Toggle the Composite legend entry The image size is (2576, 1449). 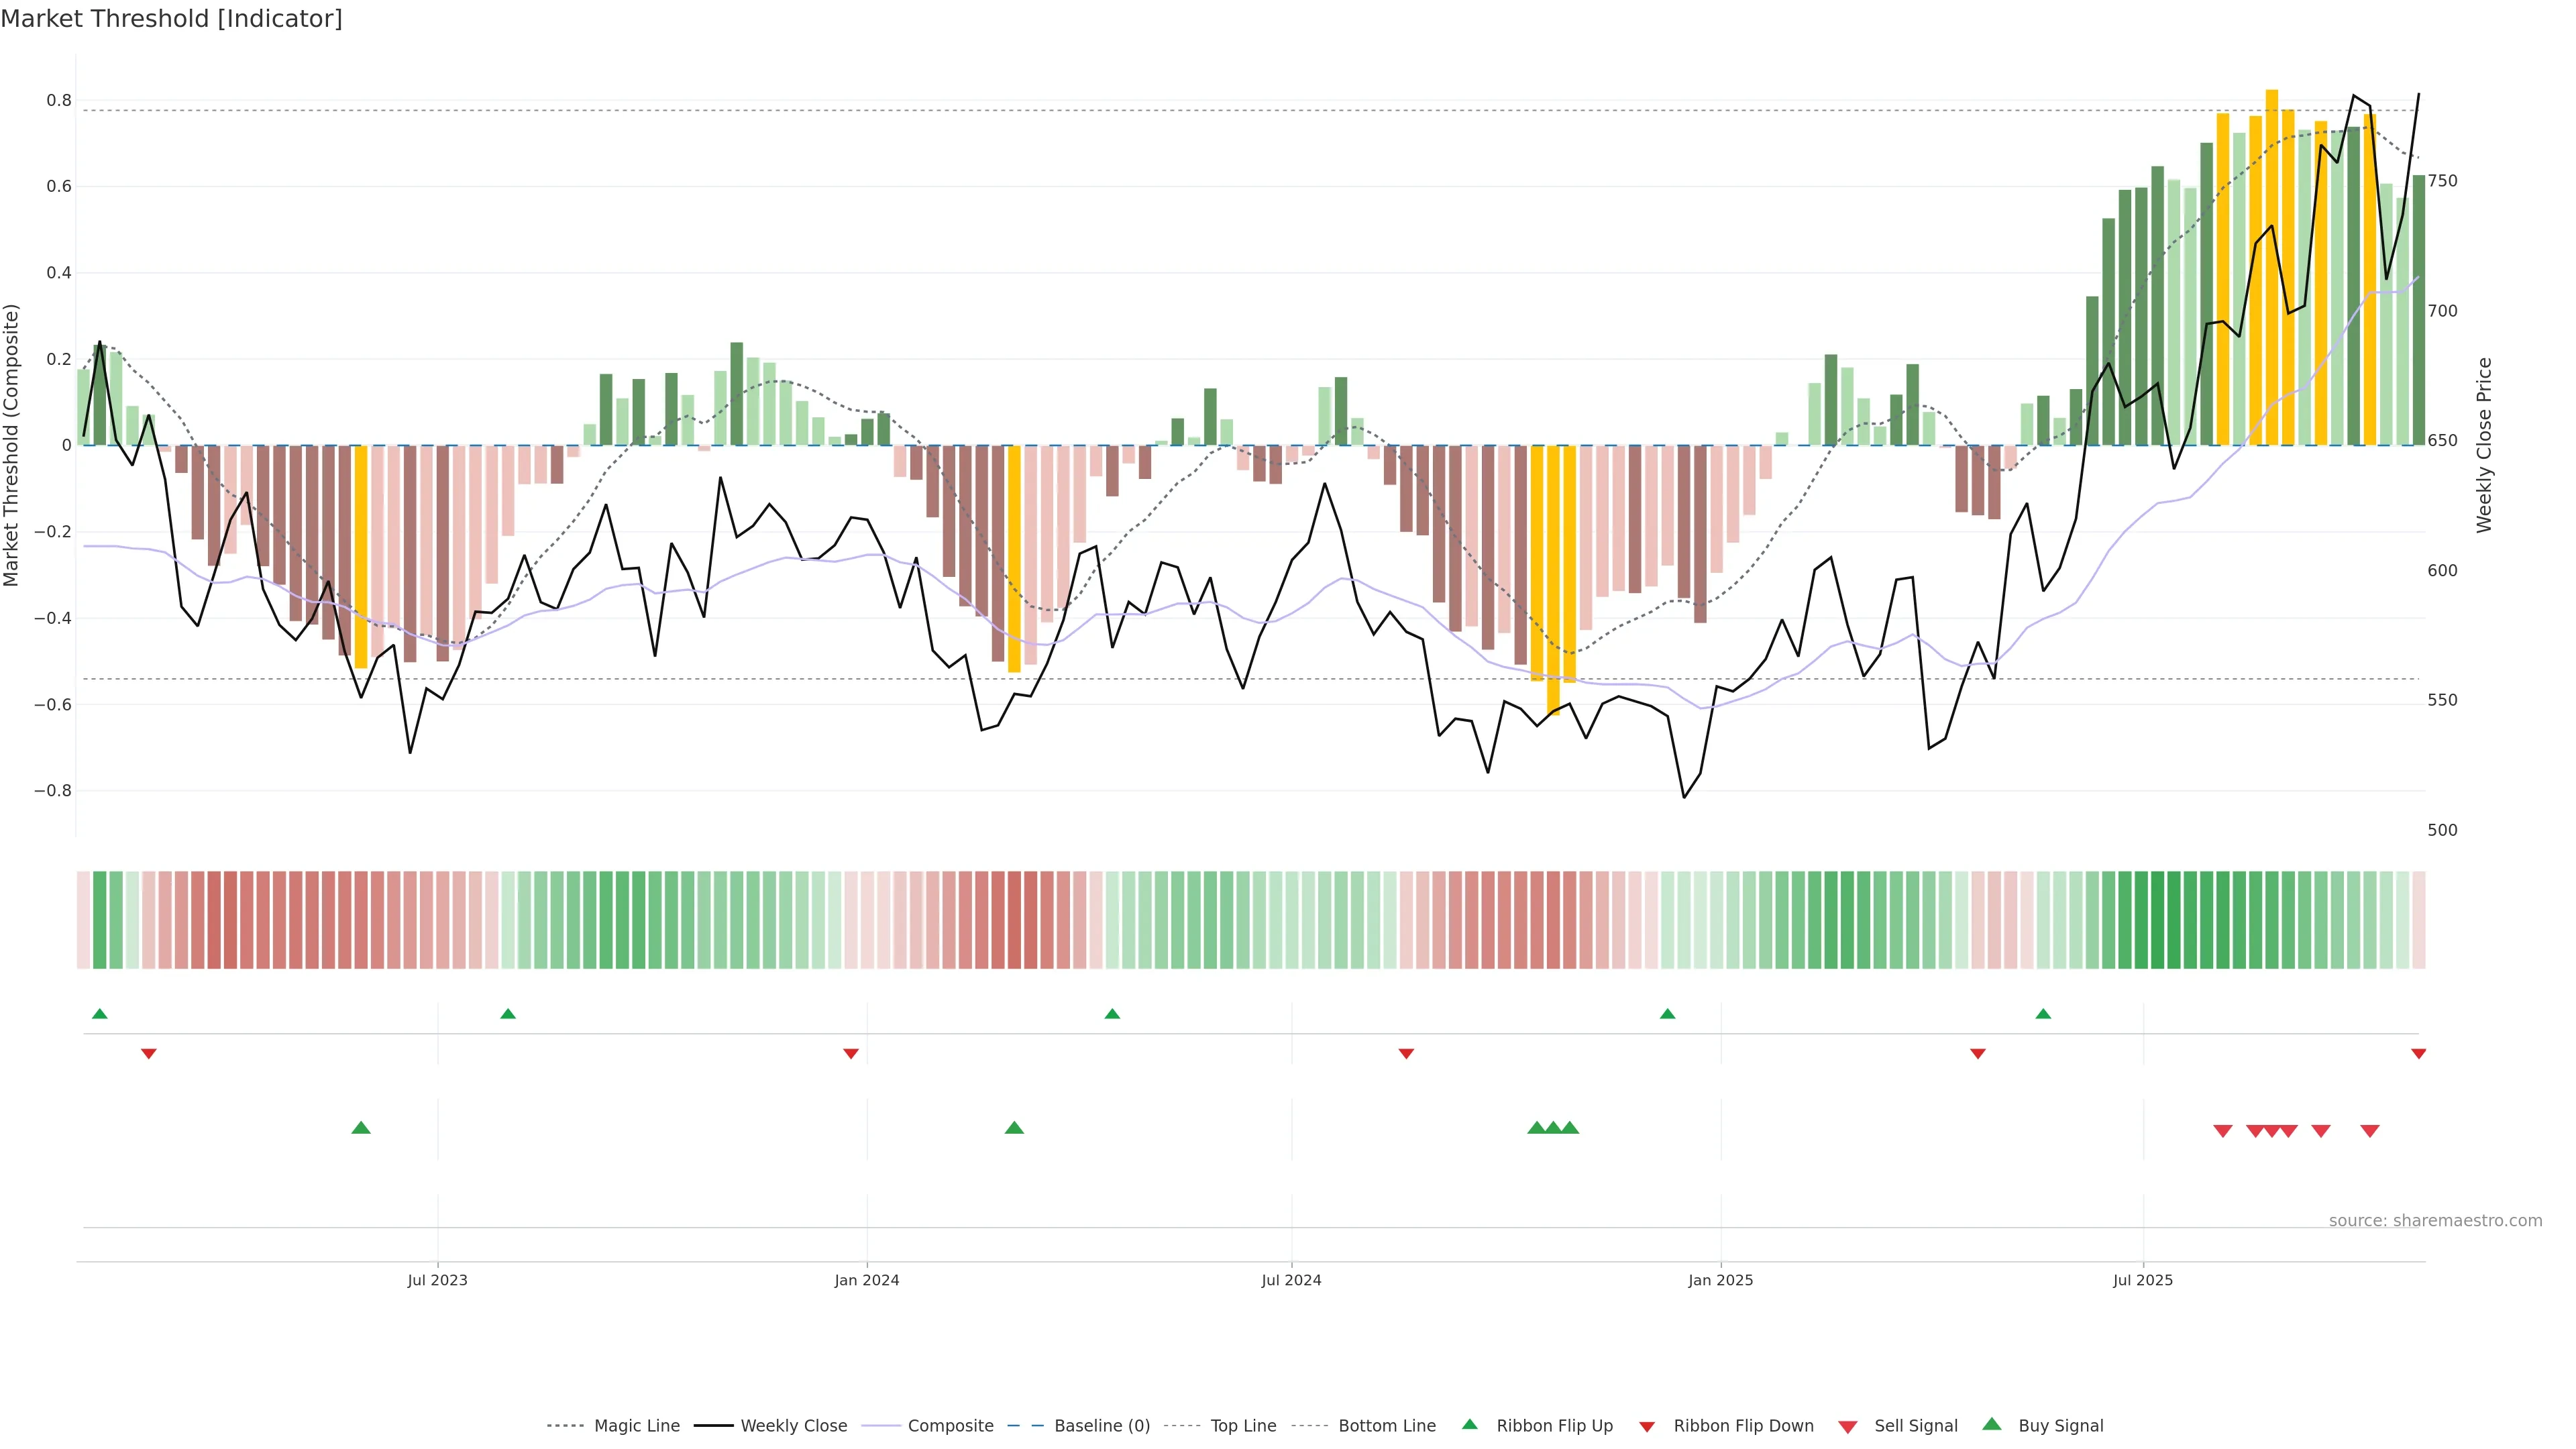click(x=950, y=1426)
